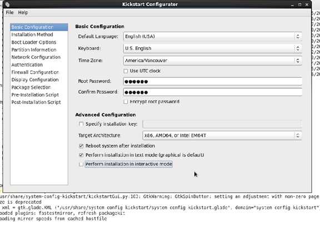Maximize the Kickstart Configurator window
Viewport: 320px width, 228px height.
(299, 4)
